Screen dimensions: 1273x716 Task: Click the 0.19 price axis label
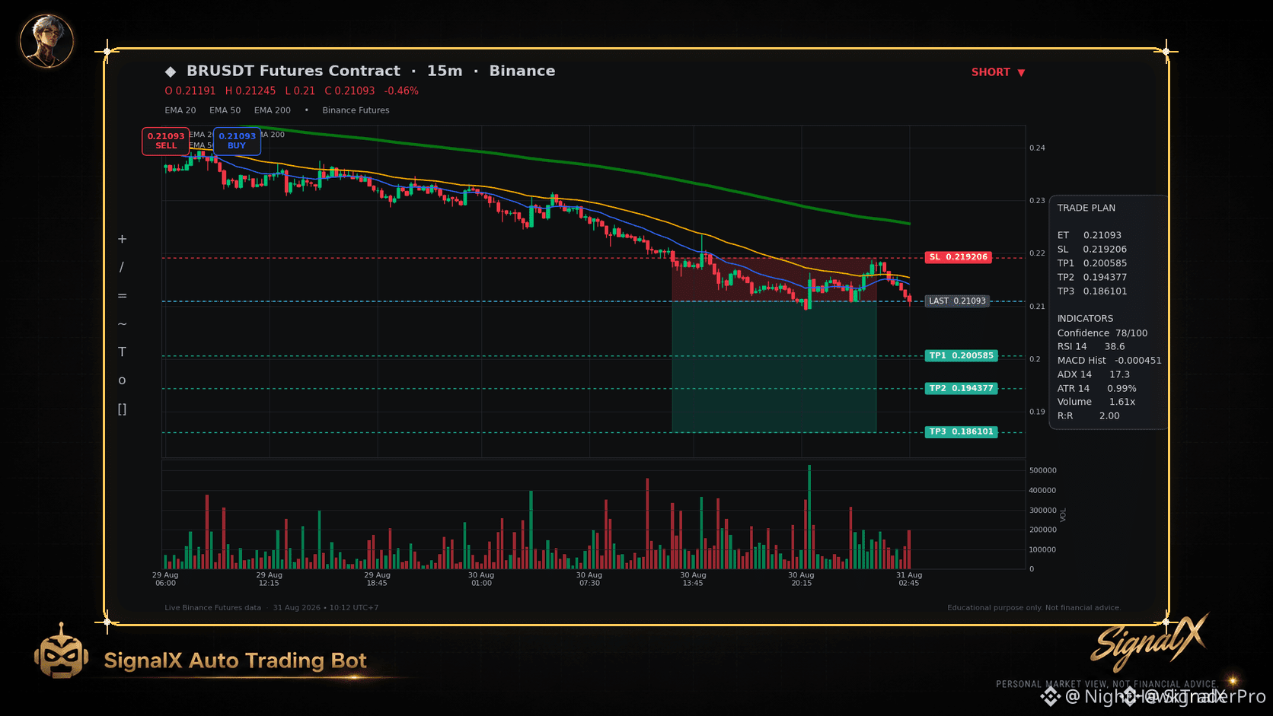pos(1037,412)
